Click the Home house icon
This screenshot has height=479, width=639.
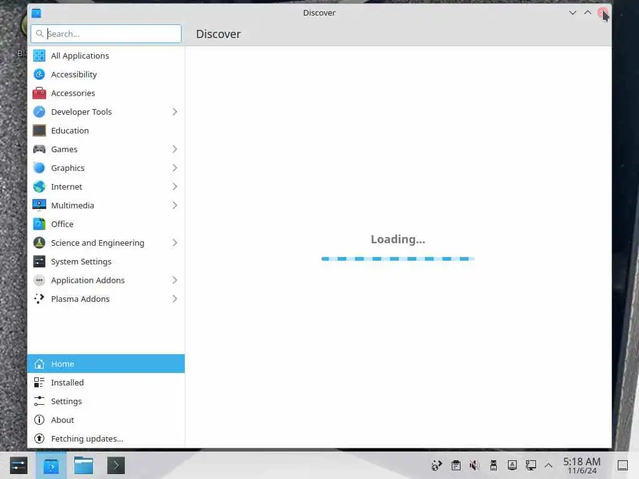39,364
